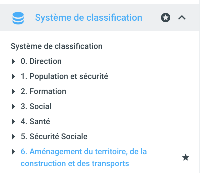Expand the 0. Direction tree node

click(x=13, y=61)
